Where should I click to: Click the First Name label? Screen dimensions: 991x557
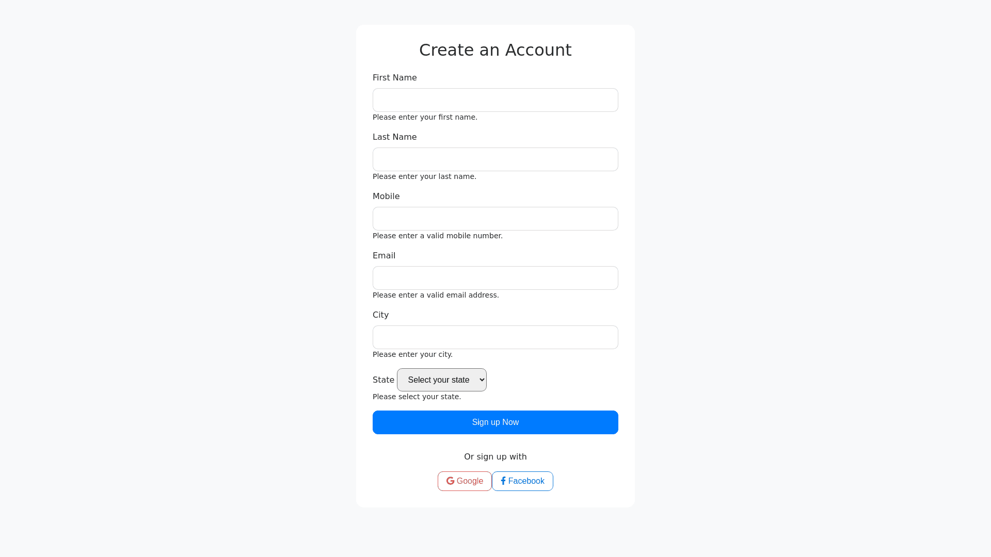[395, 78]
